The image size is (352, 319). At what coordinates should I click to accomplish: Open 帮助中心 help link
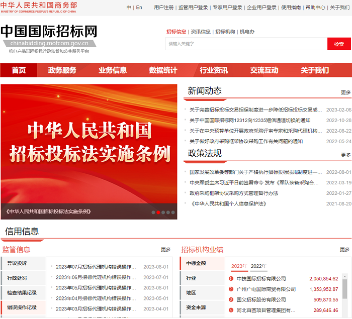[315, 8]
